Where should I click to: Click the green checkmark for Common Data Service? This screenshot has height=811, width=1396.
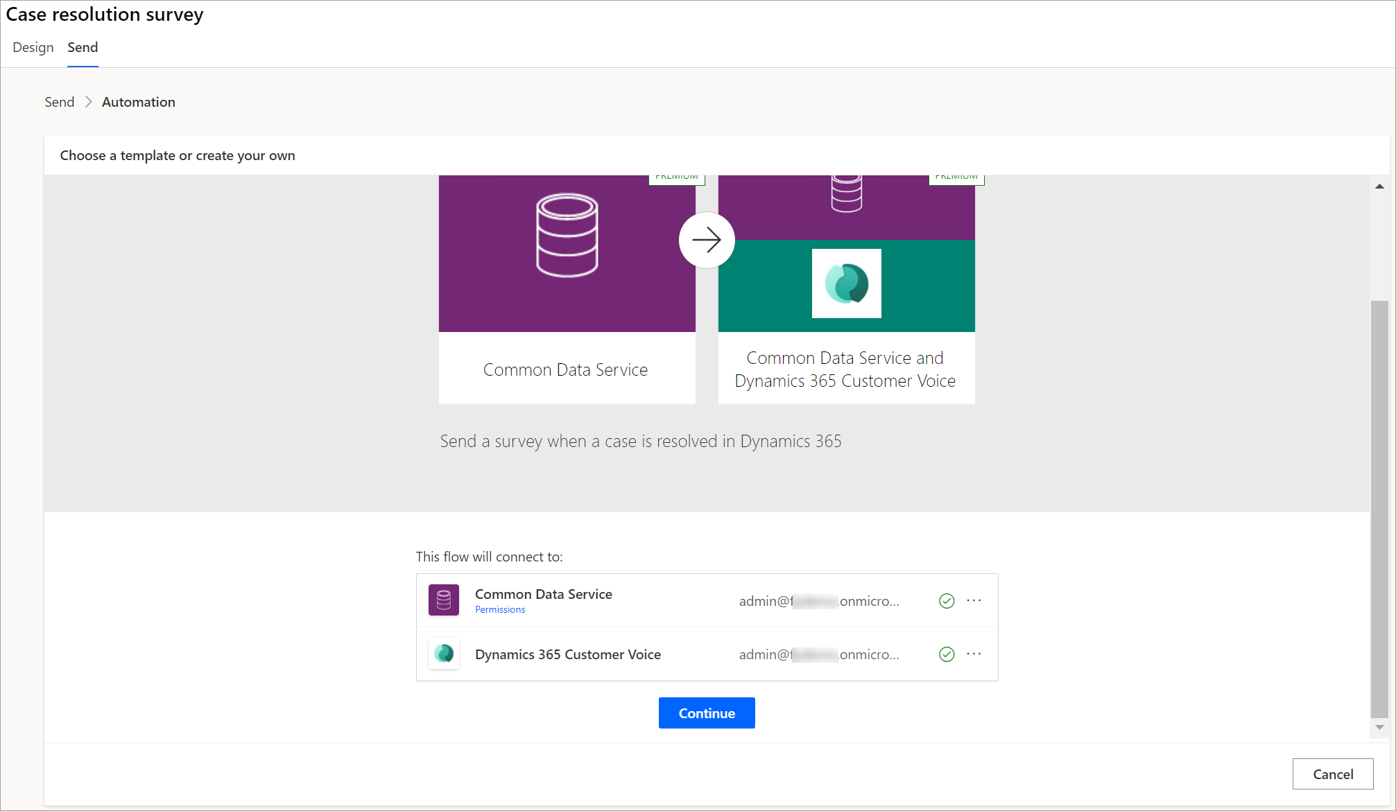(946, 600)
